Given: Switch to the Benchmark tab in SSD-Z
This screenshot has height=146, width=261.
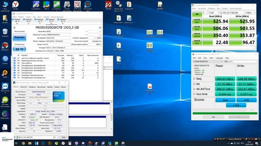Looking at the screenshot, I should (41, 87).
